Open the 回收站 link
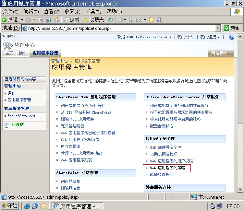Image resolution: width=244 pixels, height=211 pixels. pyautogui.click(x=18, y=125)
